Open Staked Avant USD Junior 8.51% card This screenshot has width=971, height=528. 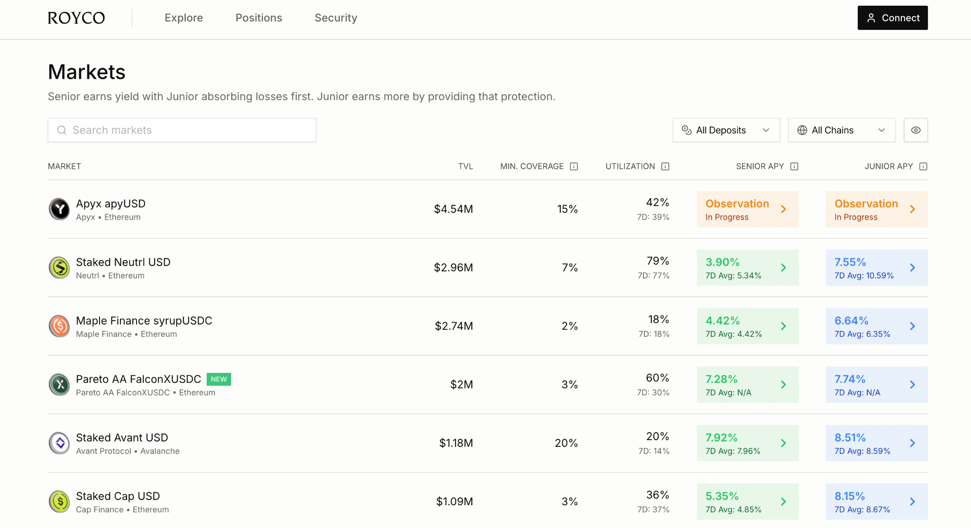[x=877, y=443]
